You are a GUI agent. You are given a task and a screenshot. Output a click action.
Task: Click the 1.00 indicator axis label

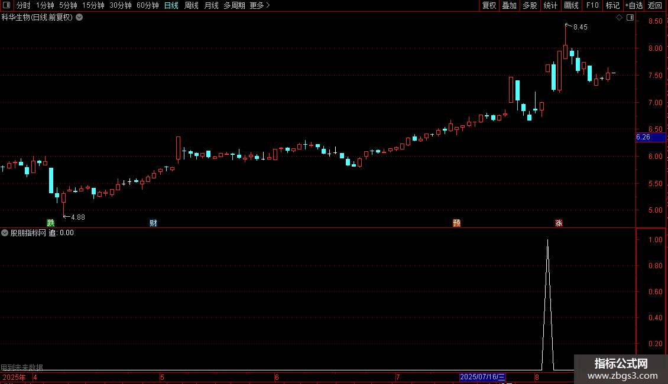[655, 240]
